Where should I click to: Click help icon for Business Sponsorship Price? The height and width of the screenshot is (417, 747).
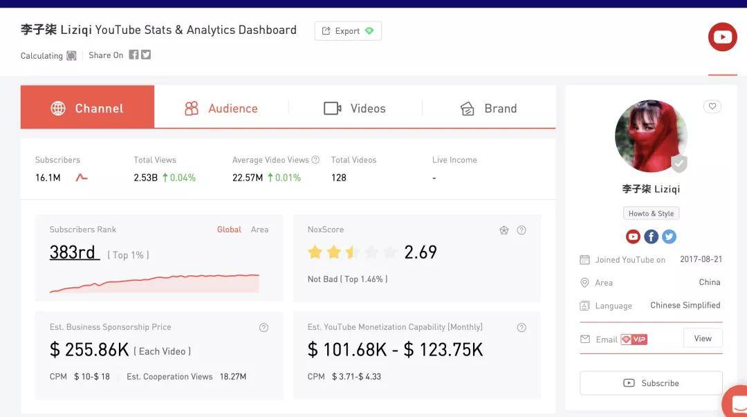click(264, 328)
